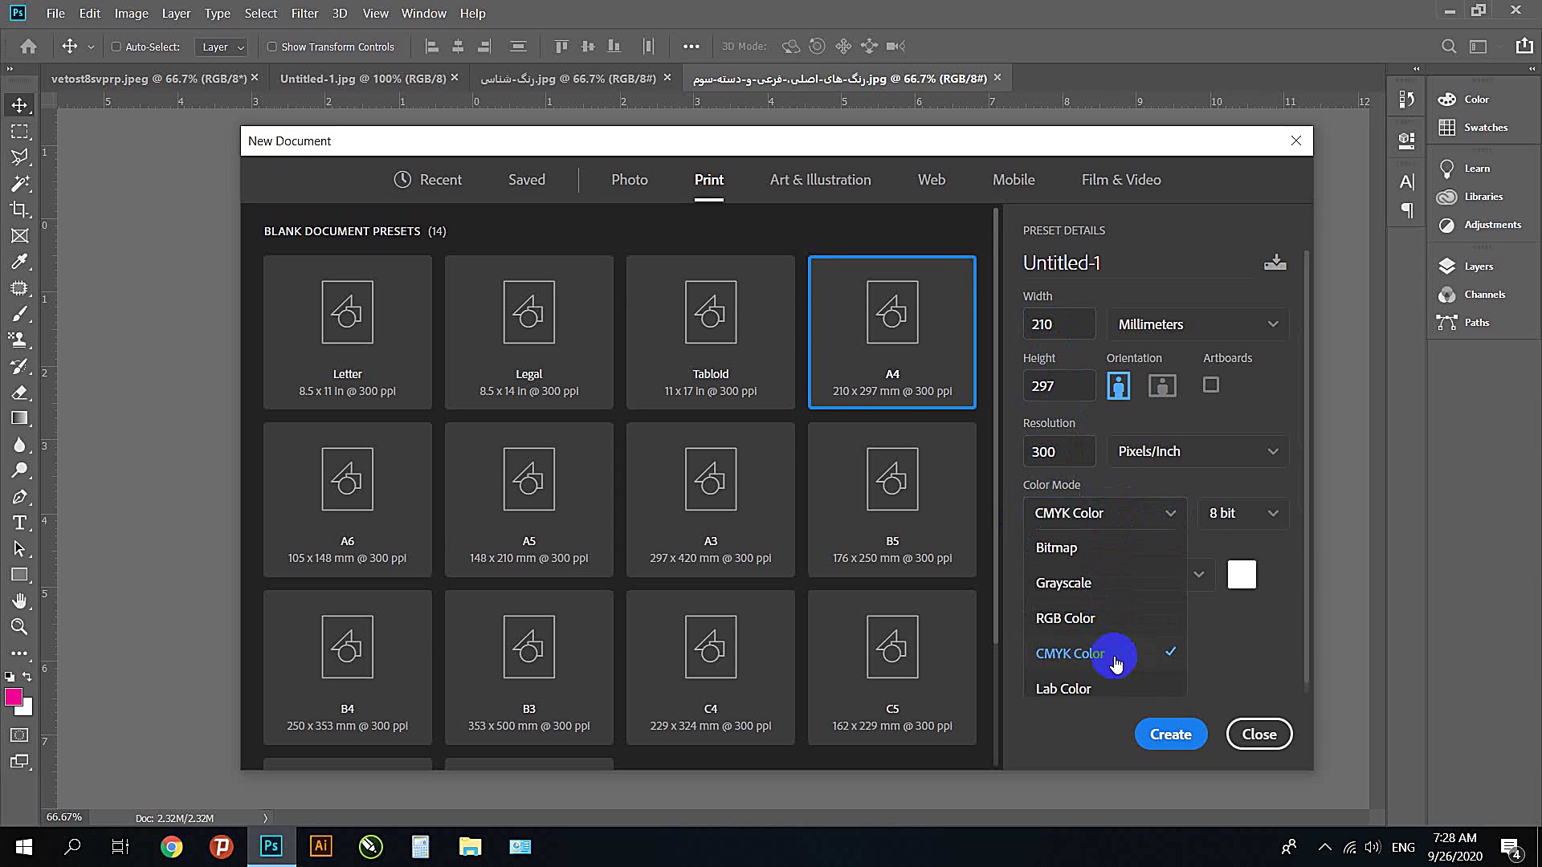The width and height of the screenshot is (1542, 867).
Task: Launch Illustrator from the taskbar
Action: coord(320,846)
